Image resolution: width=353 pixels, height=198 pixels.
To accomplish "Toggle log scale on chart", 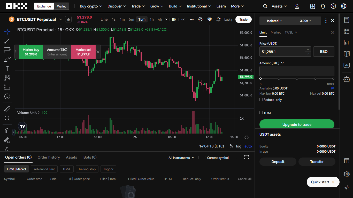I will tap(239, 146).
